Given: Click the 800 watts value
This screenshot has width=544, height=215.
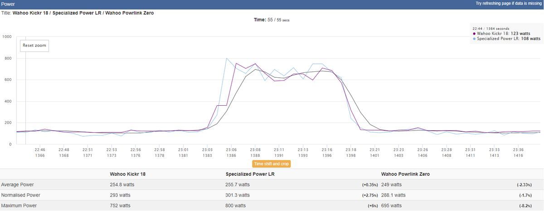Looking at the screenshot, I should pos(235,206).
